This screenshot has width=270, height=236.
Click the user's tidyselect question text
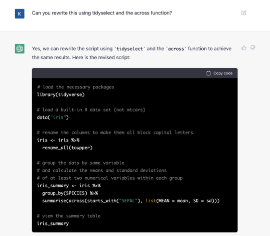point(102,13)
